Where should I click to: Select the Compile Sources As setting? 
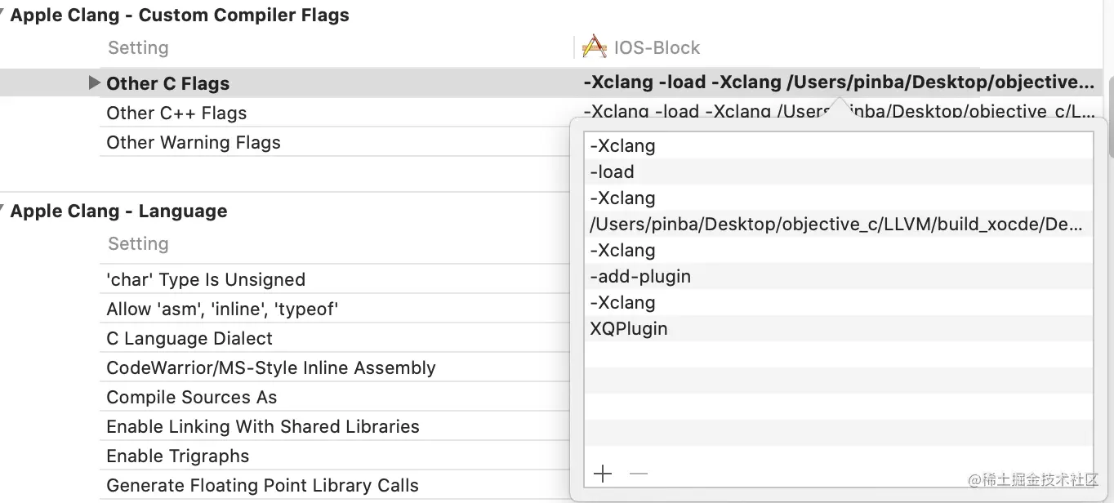(192, 398)
